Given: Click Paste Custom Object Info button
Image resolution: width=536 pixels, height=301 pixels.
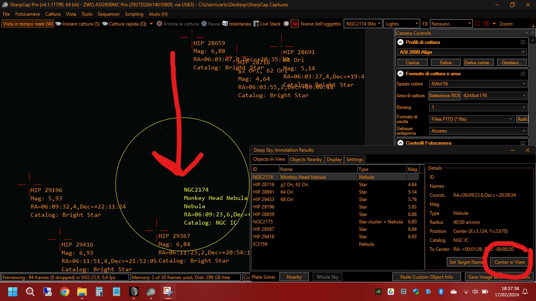Looking at the screenshot, I should tap(427, 277).
